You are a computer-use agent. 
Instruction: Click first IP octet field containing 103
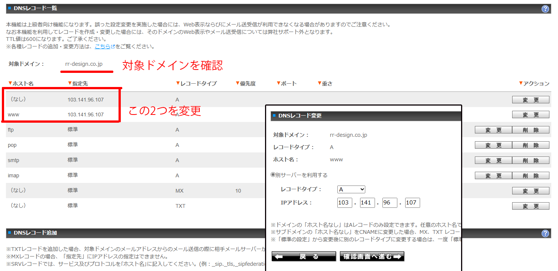[x=344, y=203]
